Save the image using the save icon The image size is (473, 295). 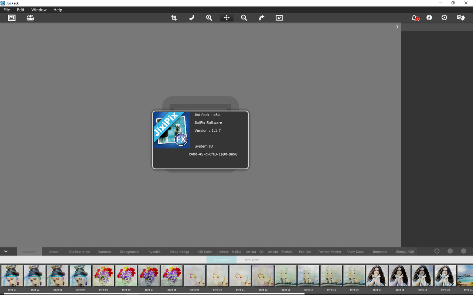click(30, 18)
